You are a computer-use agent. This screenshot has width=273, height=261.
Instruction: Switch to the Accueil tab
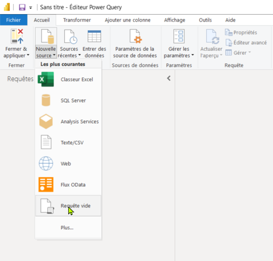coord(42,20)
